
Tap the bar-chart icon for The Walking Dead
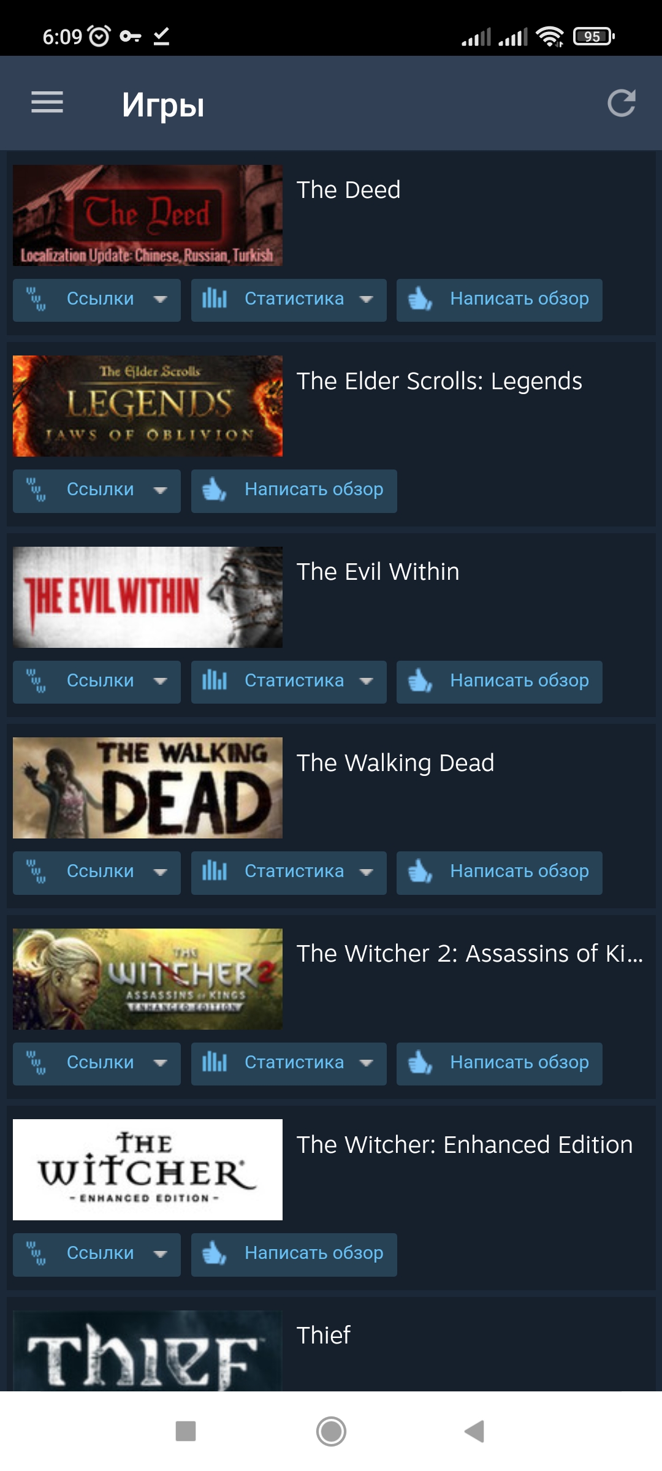coord(215,872)
